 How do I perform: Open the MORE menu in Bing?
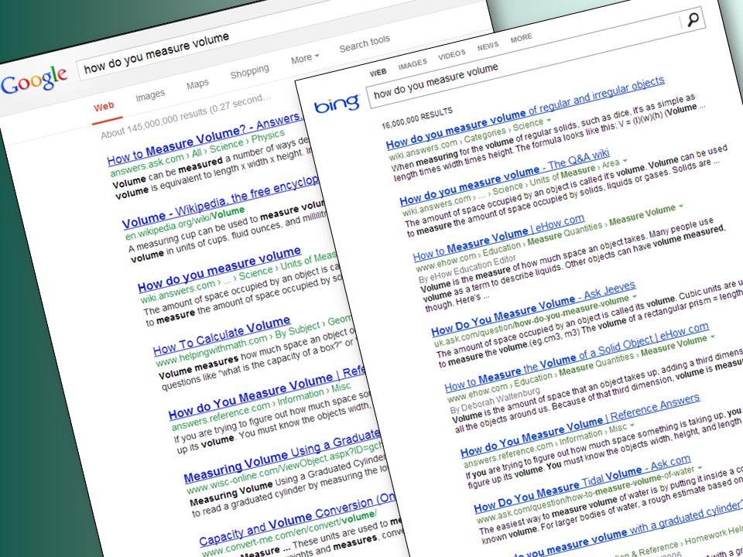[x=521, y=38]
